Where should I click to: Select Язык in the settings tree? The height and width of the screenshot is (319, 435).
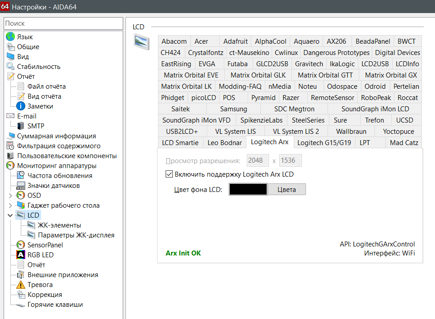coord(25,37)
